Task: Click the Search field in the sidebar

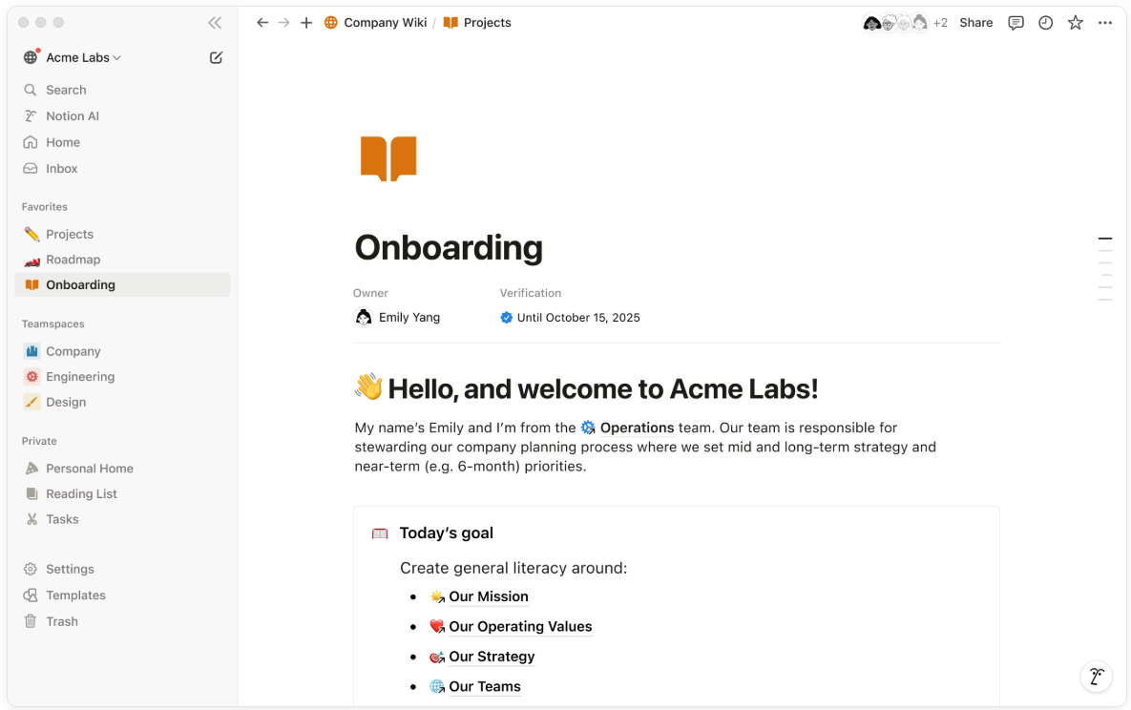Action: pos(65,89)
